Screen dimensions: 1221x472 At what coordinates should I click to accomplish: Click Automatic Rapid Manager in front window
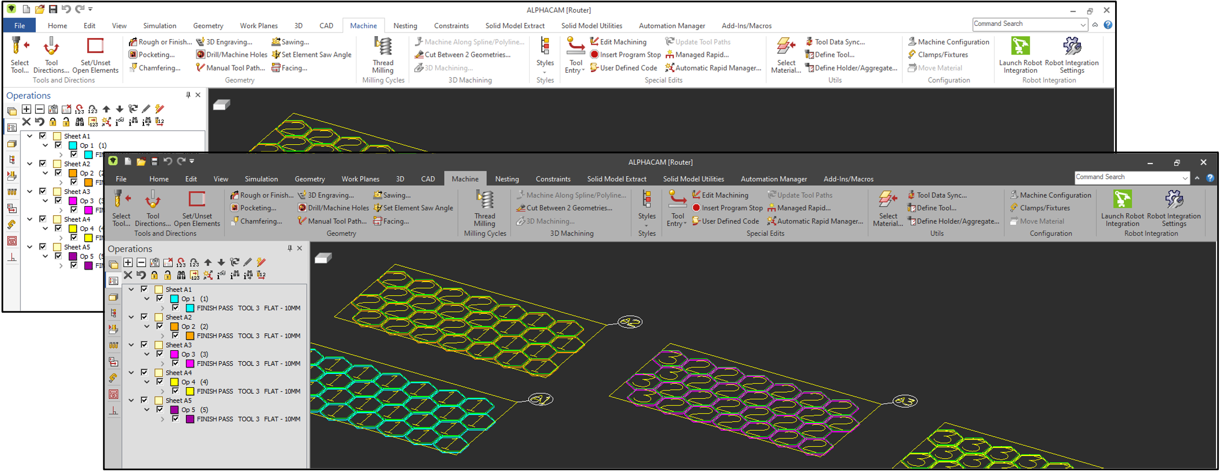[x=815, y=221]
